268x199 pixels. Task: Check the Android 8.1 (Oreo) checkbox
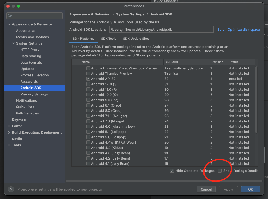coord(88,105)
